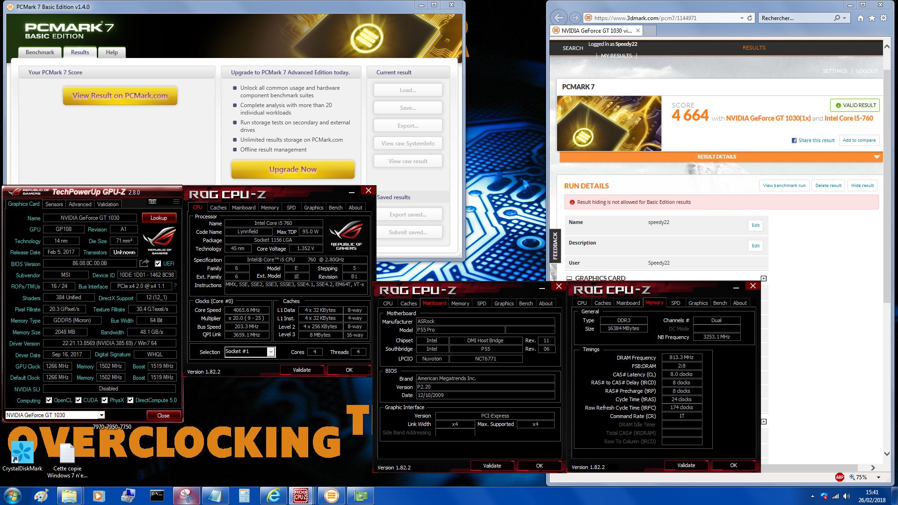
Task: Click the search magnifier in Rechercher box
Action: [x=837, y=18]
